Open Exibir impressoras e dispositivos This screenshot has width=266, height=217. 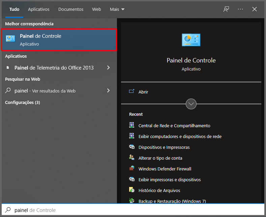pos(170,180)
